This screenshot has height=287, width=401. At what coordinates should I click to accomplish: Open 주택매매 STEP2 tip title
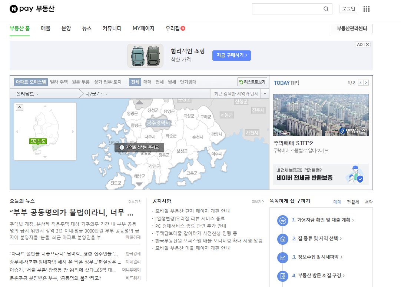[x=293, y=143]
